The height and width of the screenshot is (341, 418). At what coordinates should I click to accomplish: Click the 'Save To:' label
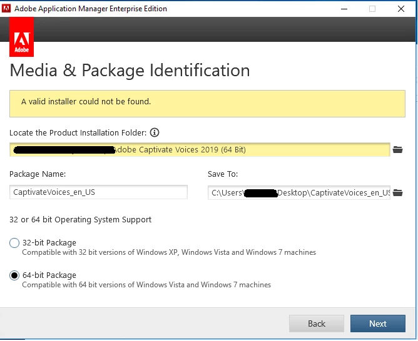(223, 174)
